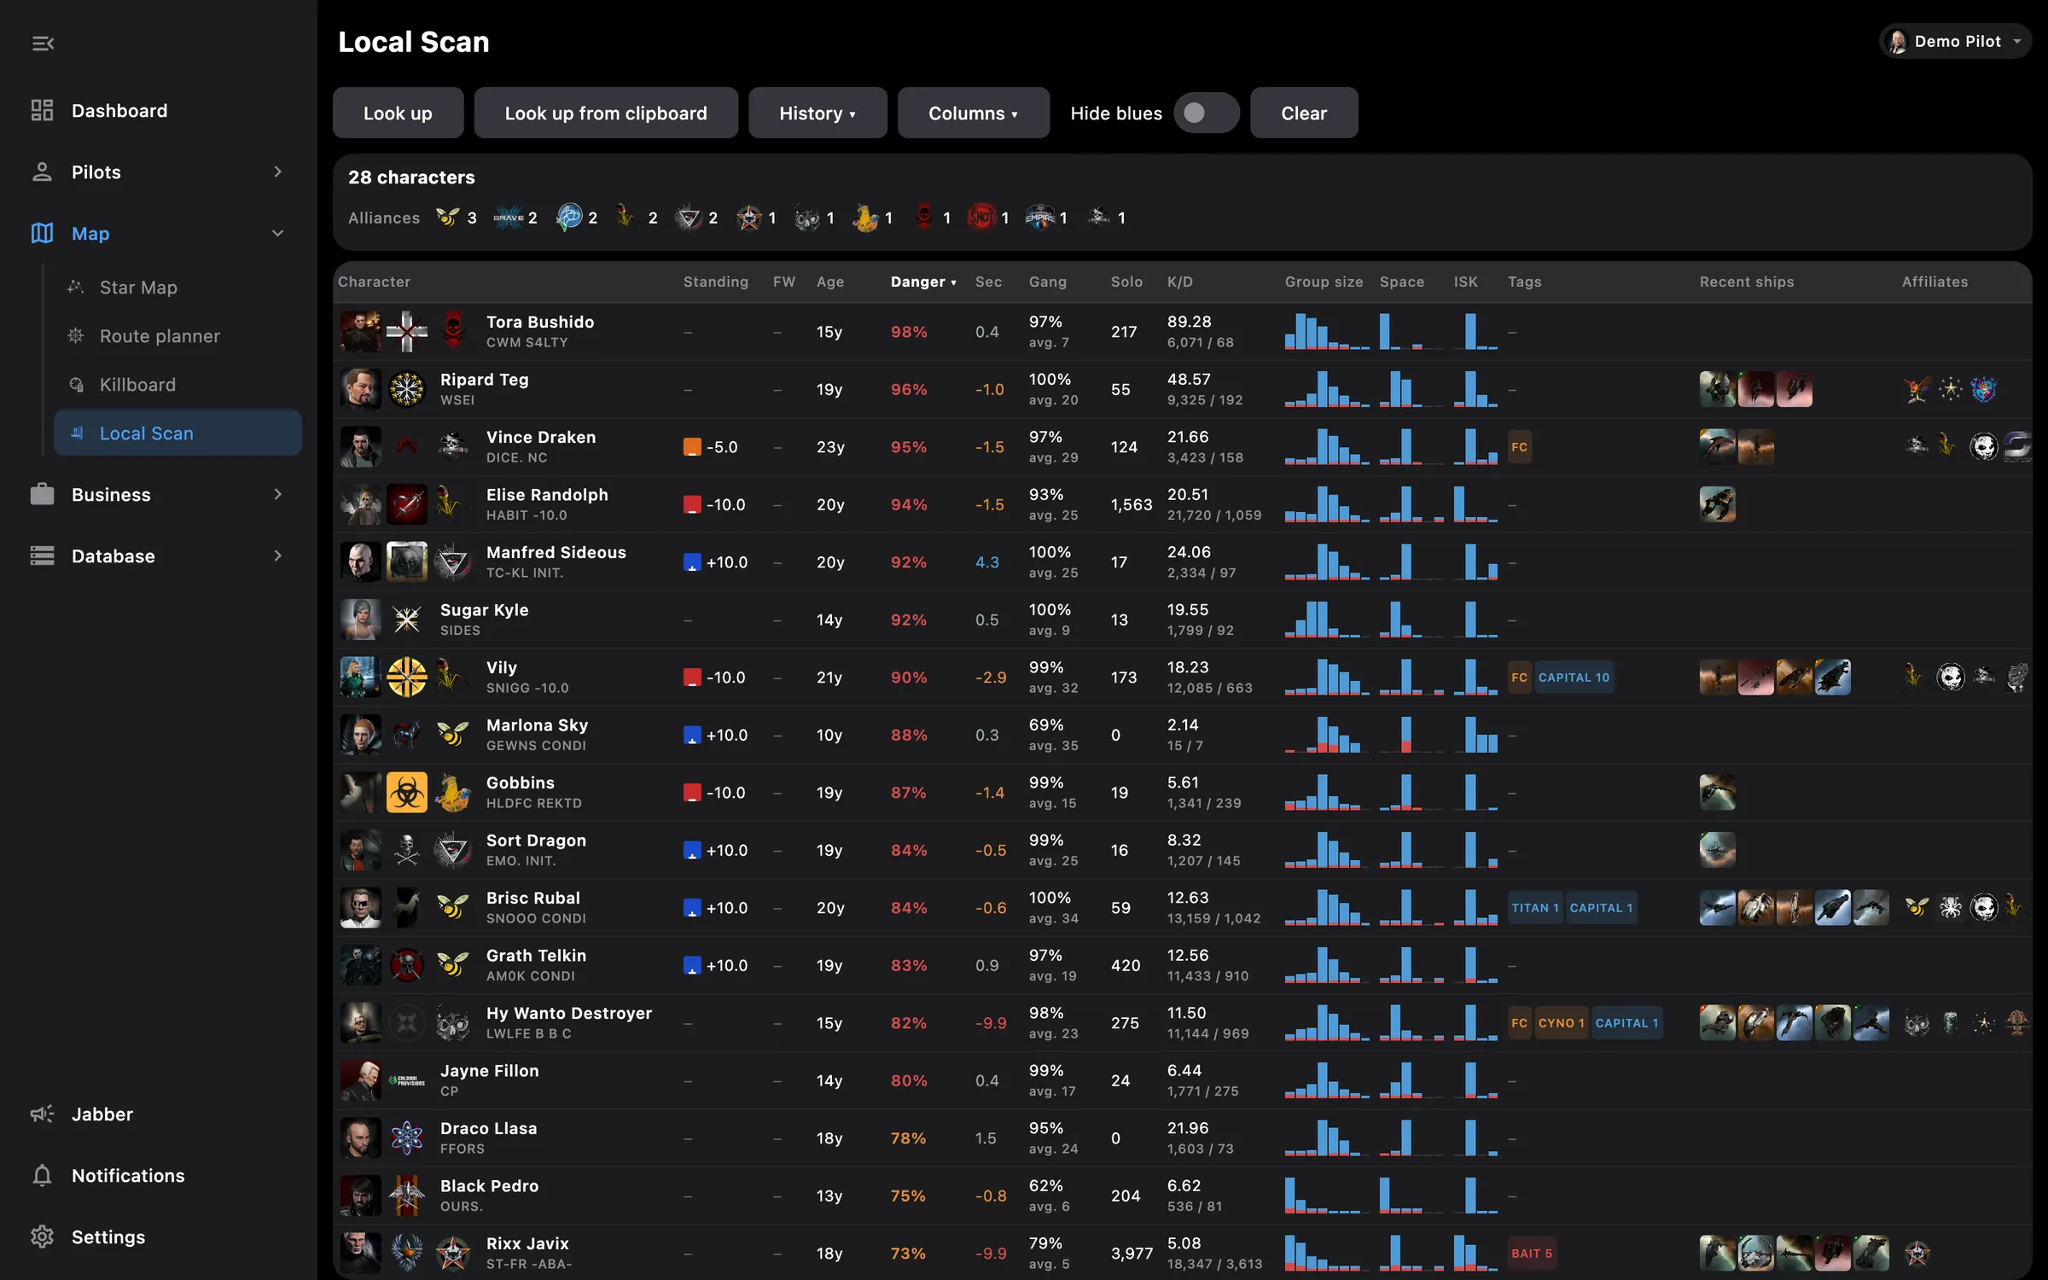Open Killboard in the sidebar
2048x1280 pixels.
[x=177, y=385]
